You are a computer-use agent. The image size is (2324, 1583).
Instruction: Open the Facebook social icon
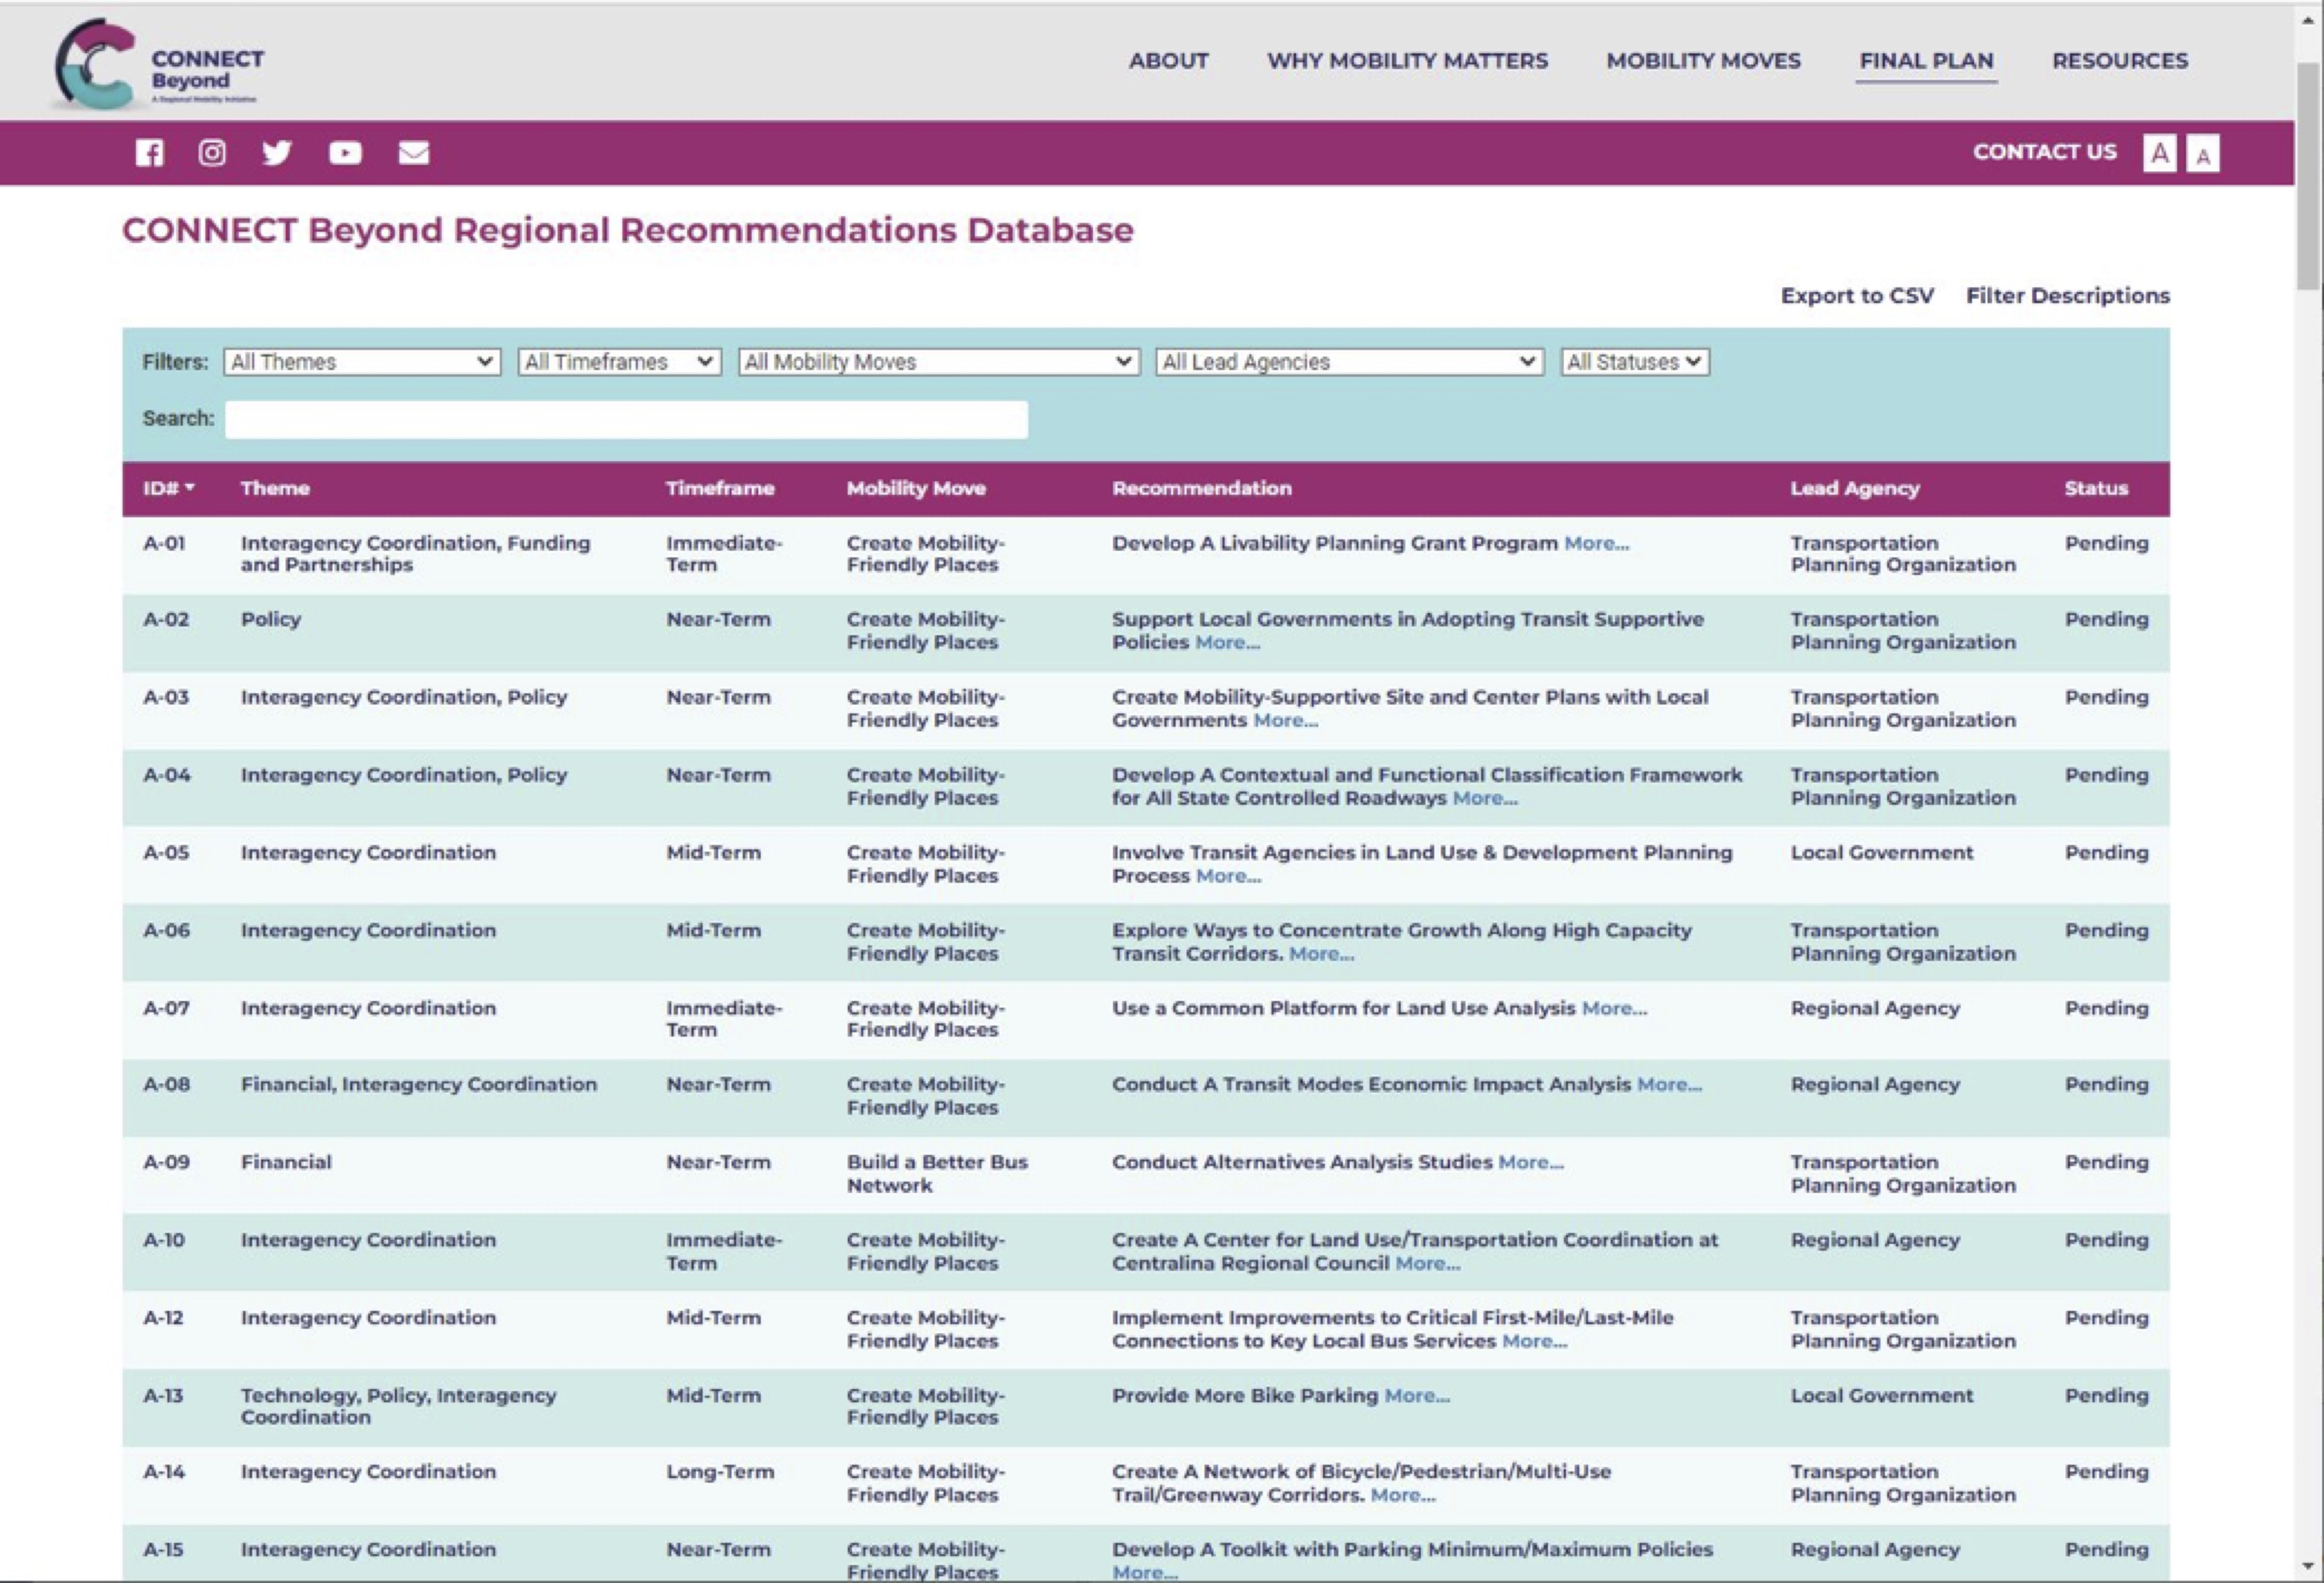pos(149,153)
